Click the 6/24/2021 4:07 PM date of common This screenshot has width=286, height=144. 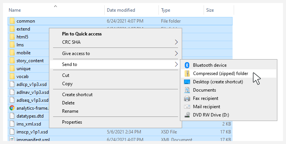(125, 21)
